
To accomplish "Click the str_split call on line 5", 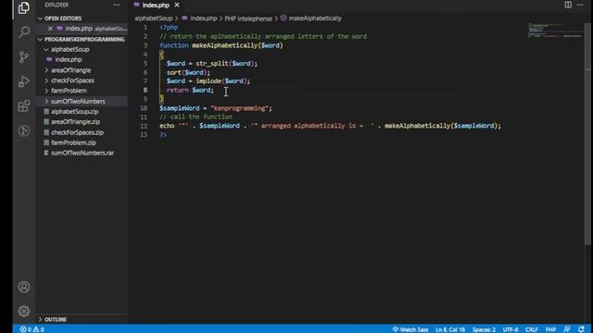I will [x=212, y=64].
